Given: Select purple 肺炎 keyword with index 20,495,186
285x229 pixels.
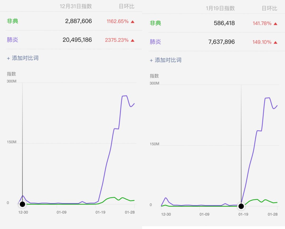Looking at the screenshot, I should click(x=12, y=40).
